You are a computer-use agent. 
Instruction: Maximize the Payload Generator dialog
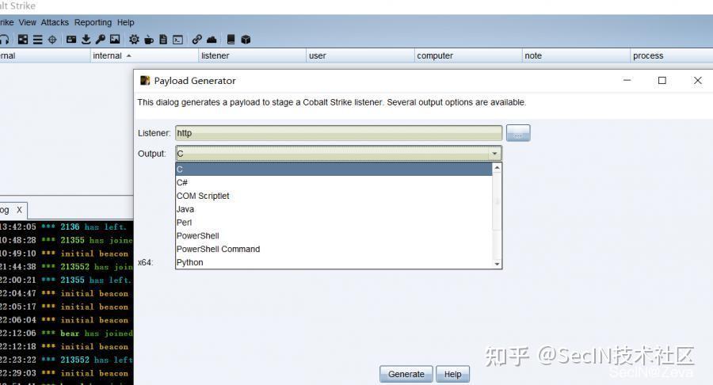tap(662, 81)
